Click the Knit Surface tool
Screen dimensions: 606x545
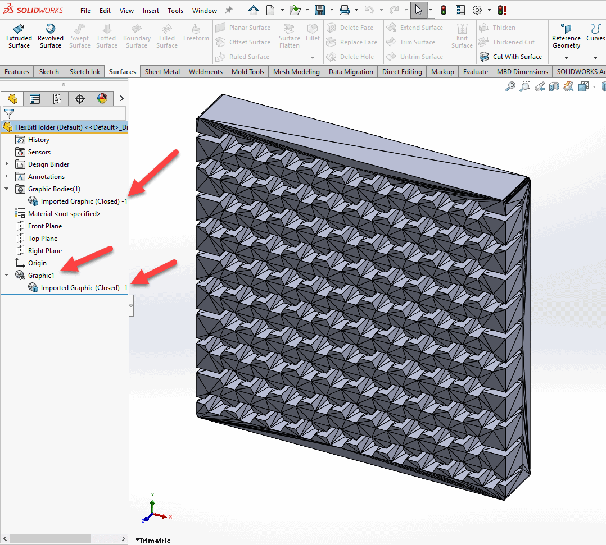(462, 36)
